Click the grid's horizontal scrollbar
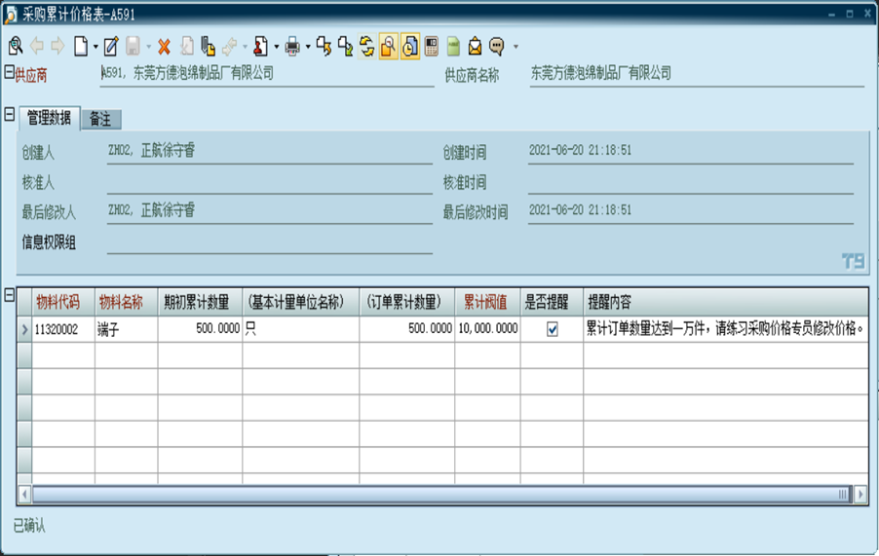Image resolution: width=879 pixels, height=556 pixels. [x=439, y=495]
